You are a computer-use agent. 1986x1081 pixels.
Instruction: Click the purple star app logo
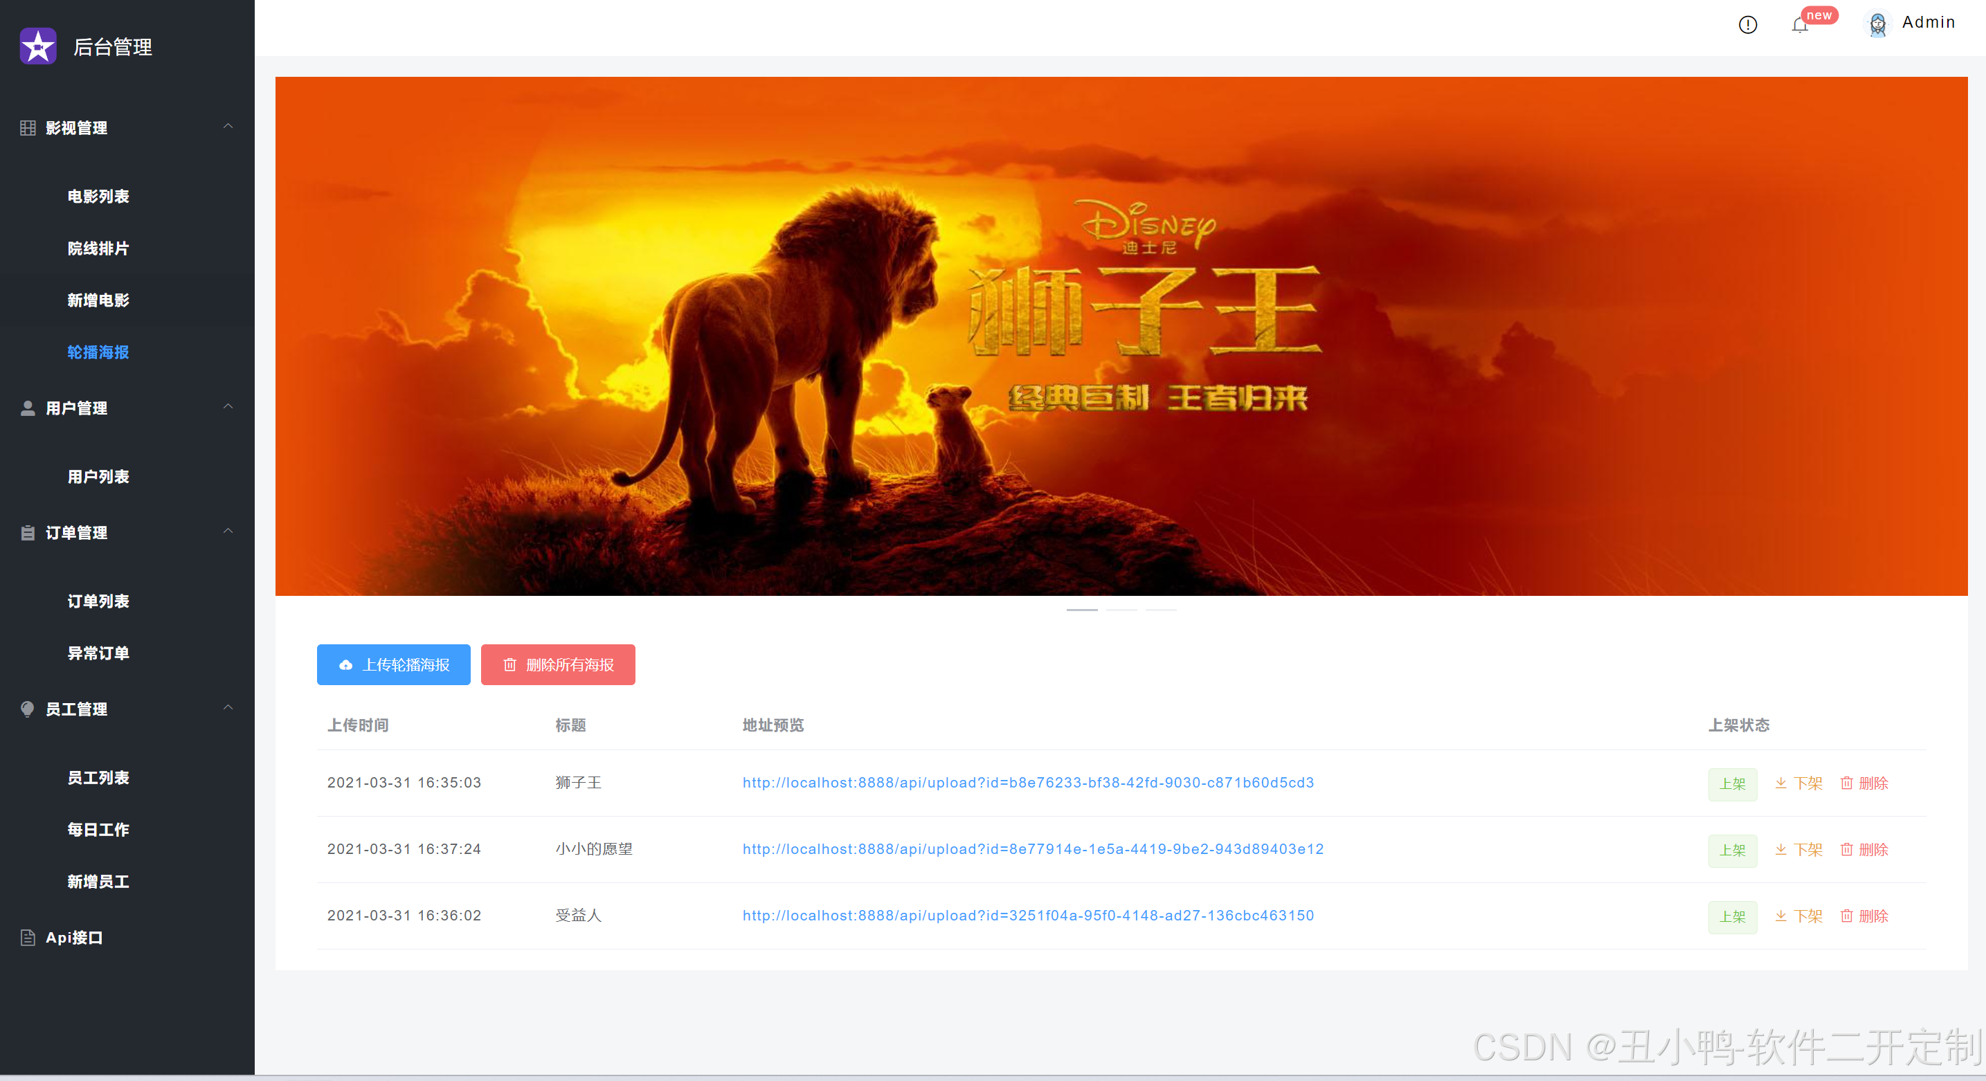point(38,46)
